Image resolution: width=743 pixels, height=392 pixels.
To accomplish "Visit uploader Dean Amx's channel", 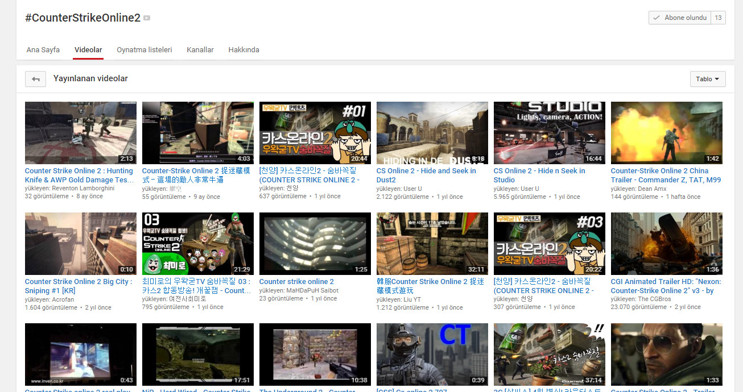I will [x=652, y=189].
